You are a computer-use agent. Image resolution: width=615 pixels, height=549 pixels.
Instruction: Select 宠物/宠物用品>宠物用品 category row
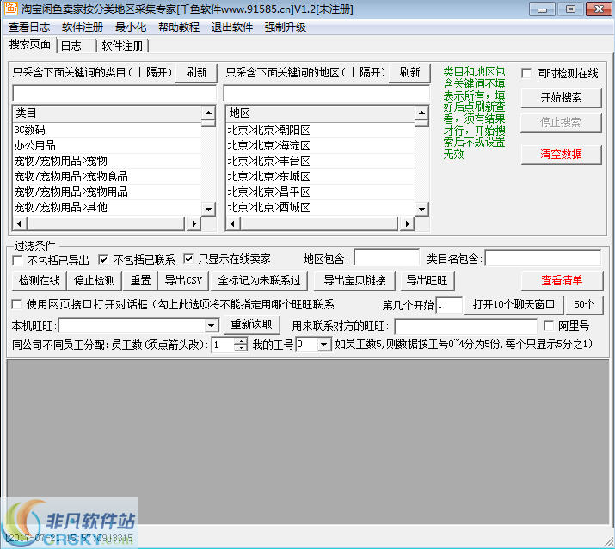[107, 192]
